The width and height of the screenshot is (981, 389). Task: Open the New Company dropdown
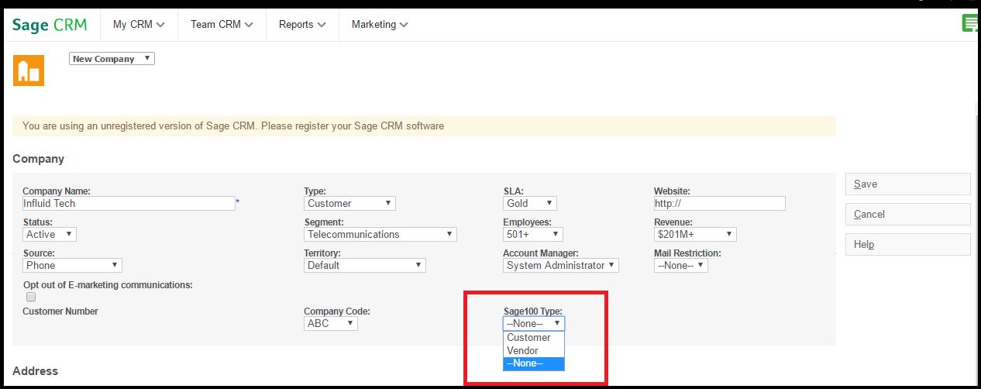coord(112,59)
